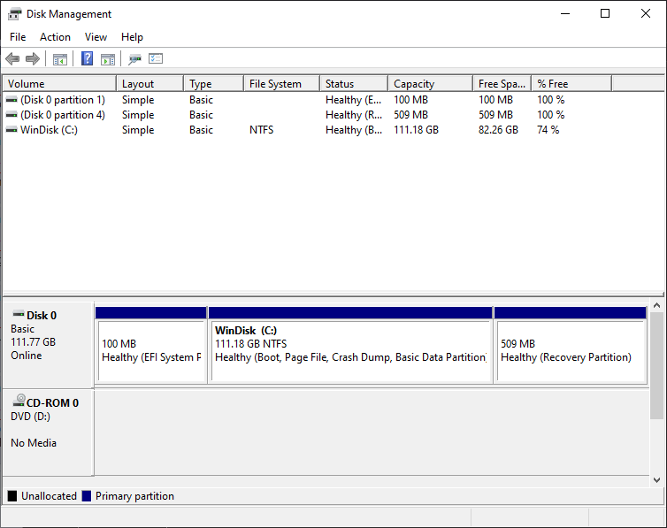Click the CD-ROM 0 disc icon
This screenshot has width=667, height=528.
click(x=19, y=400)
